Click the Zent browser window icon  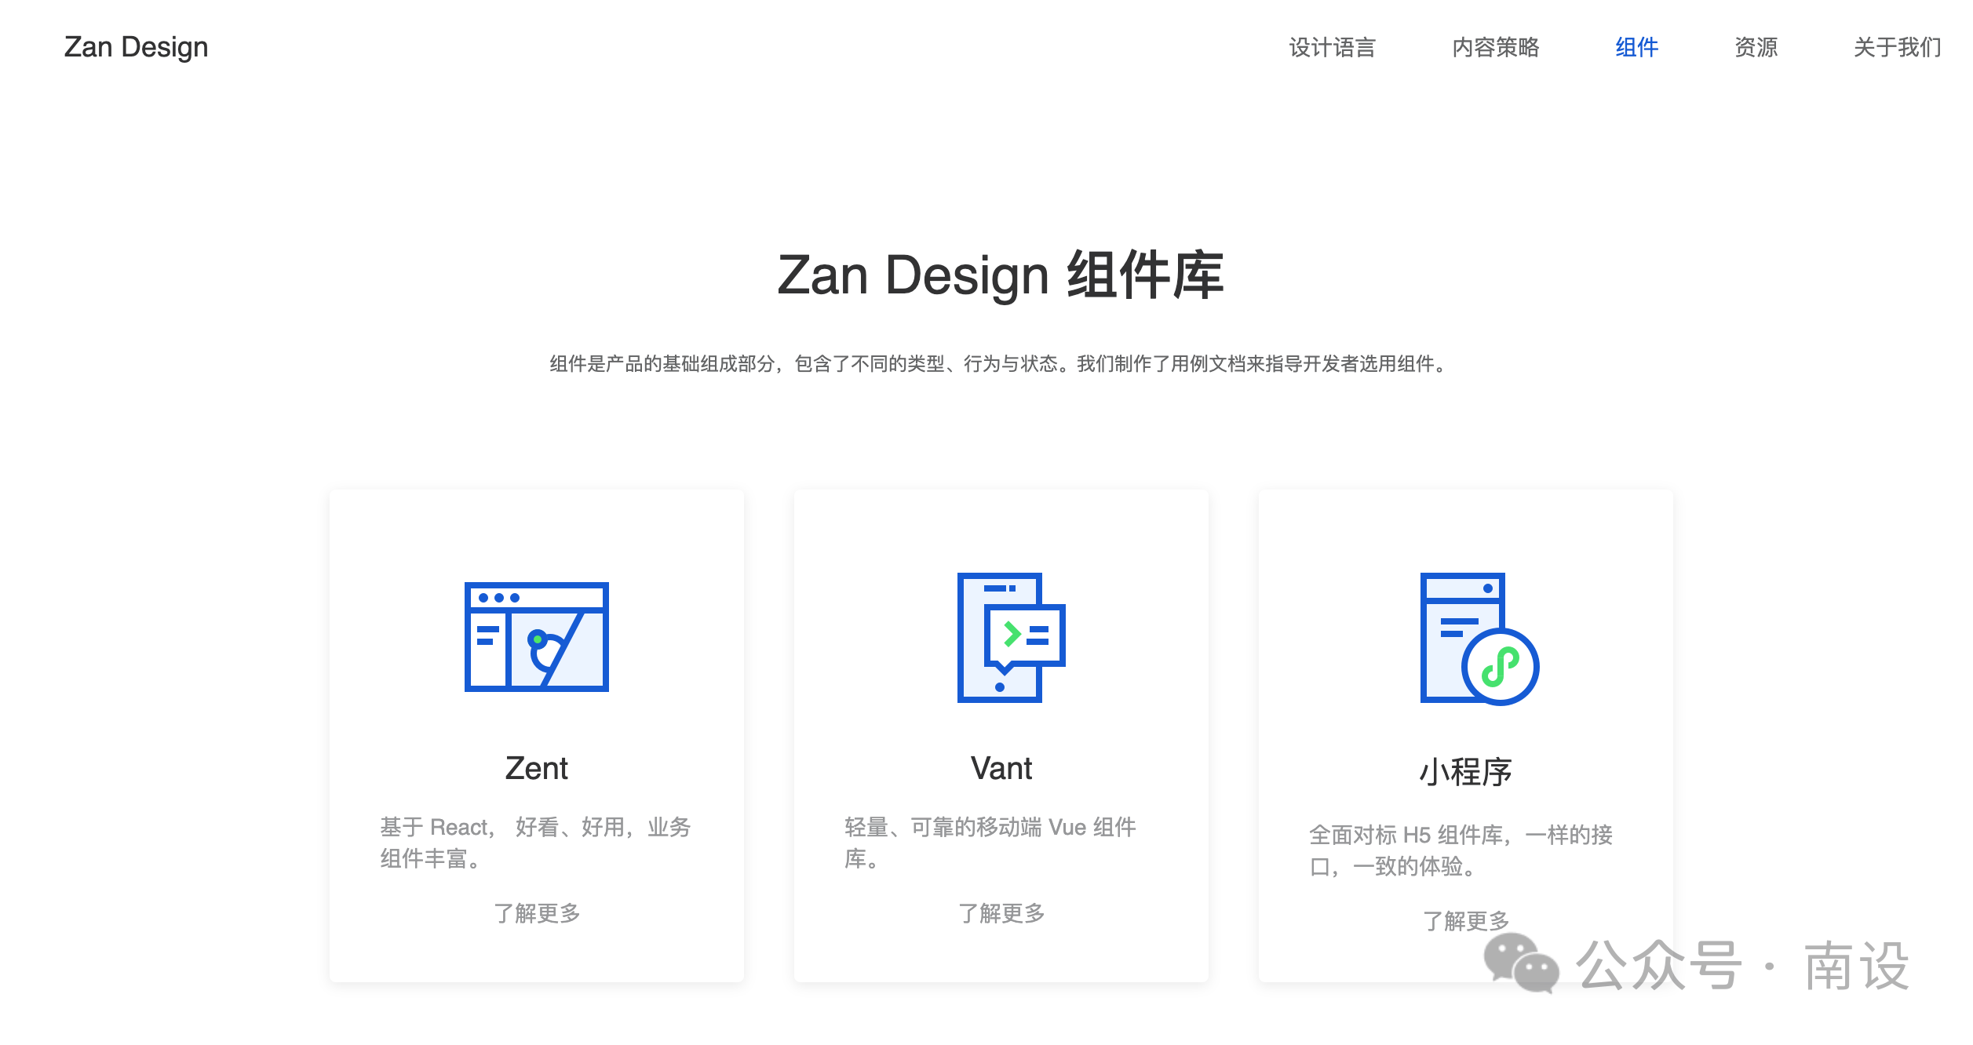click(537, 637)
